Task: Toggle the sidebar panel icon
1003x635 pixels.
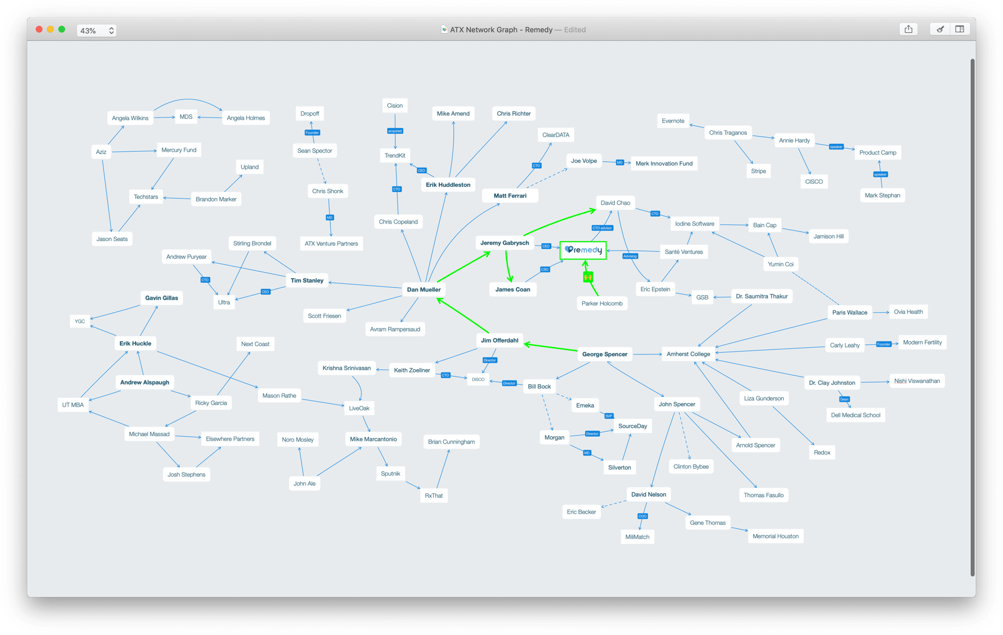Action: 960,29
